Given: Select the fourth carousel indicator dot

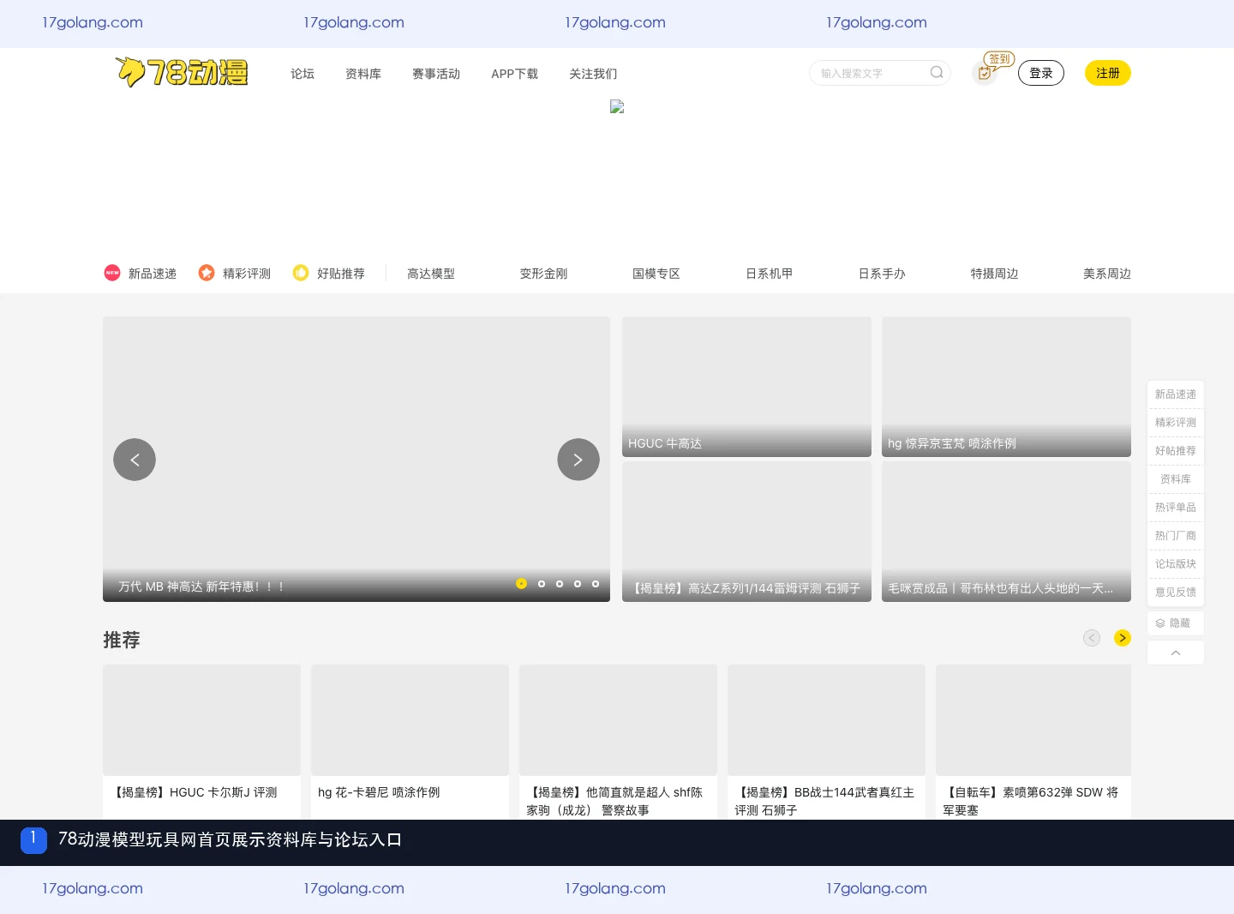Looking at the screenshot, I should pyautogui.click(x=578, y=584).
